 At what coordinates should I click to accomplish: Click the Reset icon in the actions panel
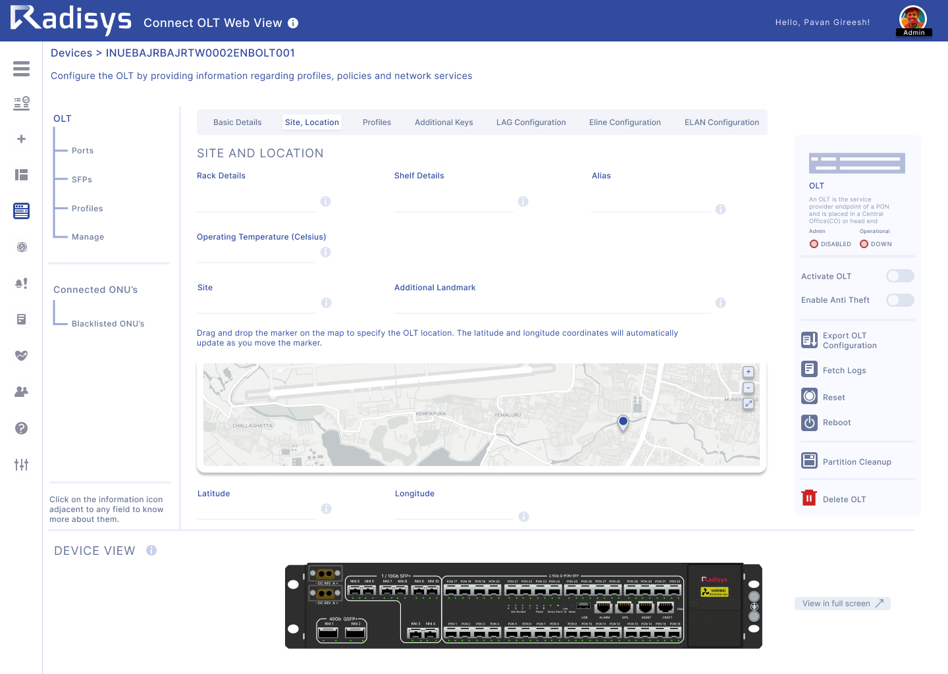(x=809, y=396)
